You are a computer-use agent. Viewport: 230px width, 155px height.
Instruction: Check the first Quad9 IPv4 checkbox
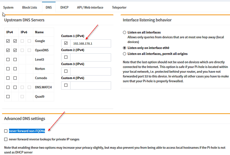click(8, 96)
